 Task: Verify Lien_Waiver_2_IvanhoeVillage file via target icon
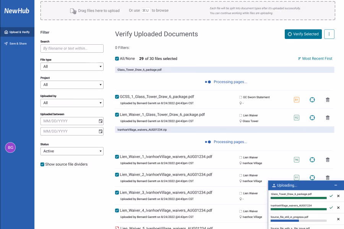click(312, 177)
